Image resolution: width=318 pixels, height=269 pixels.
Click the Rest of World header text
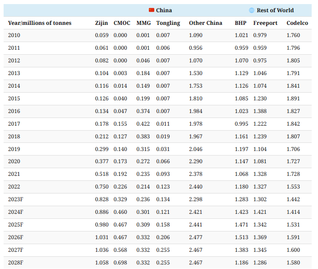coord(275,10)
